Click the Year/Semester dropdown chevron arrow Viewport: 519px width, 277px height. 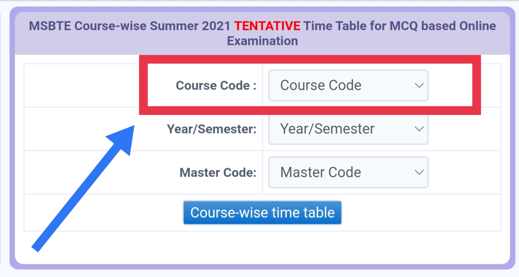point(419,129)
